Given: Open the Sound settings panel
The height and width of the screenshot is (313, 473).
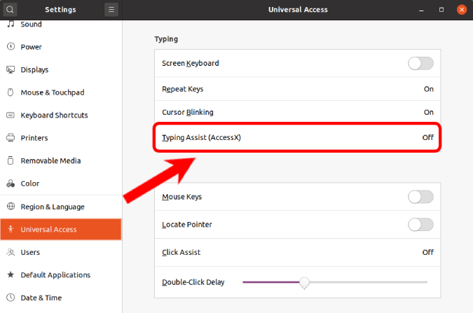Looking at the screenshot, I should tap(61, 24).
